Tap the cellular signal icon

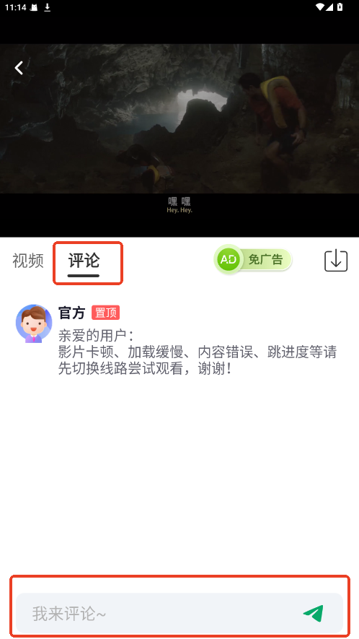[329, 7]
